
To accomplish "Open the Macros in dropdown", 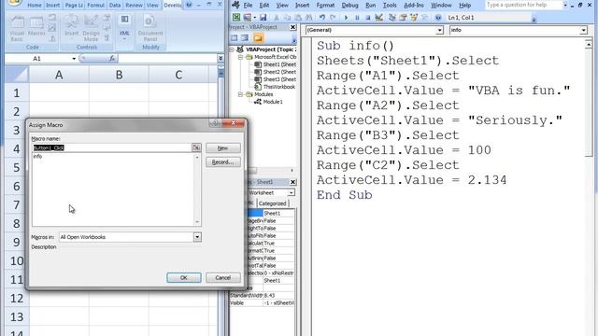I will 197,237.
